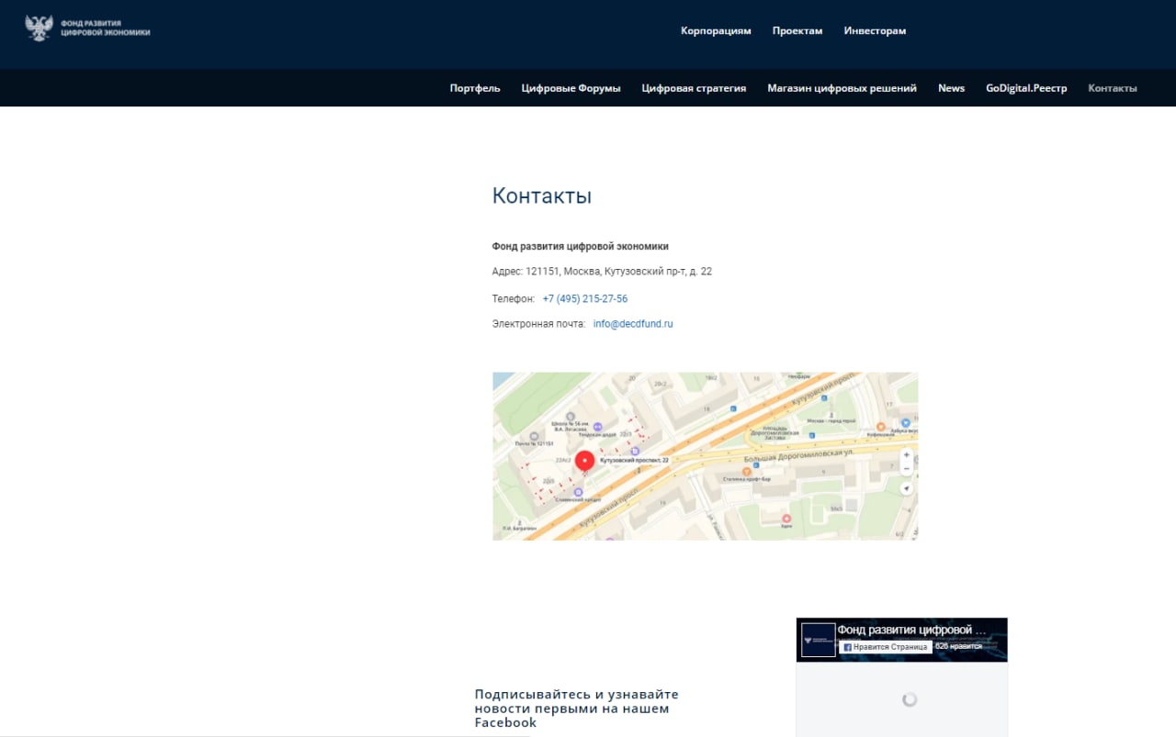Click the blue Азбука вкуса cart marker
This screenshot has height=737, width=1176.
906,423
